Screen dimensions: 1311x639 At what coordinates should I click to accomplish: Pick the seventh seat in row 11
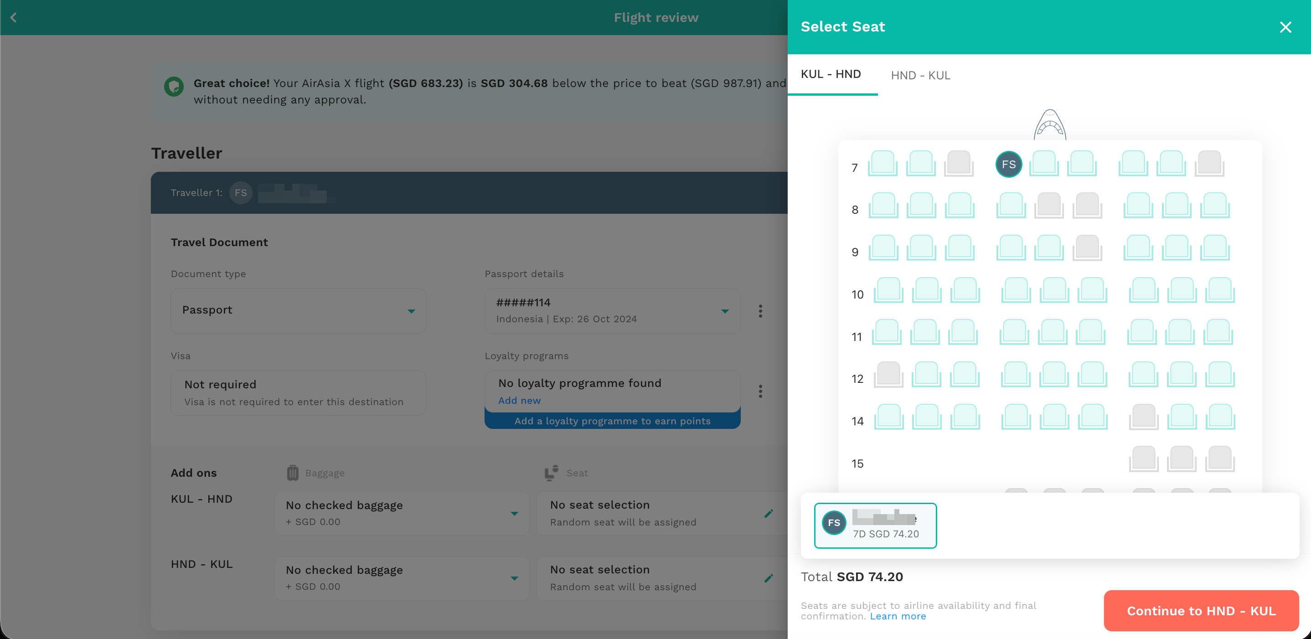click(x=1141, y=332)
